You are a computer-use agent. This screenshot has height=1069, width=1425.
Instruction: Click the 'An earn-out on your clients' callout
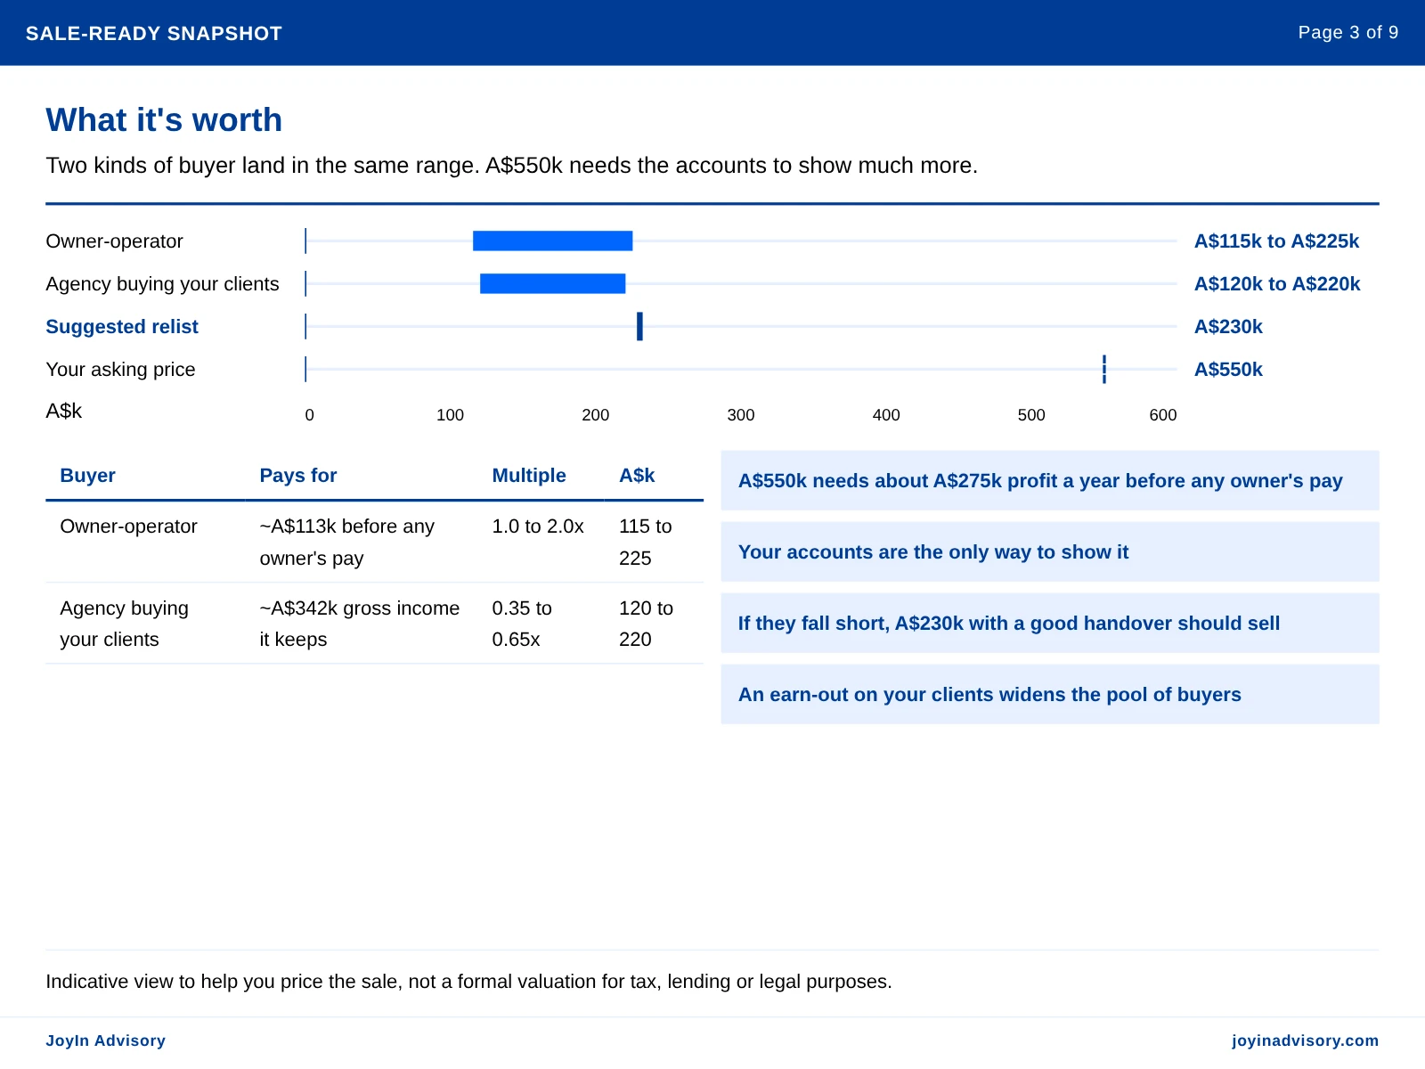(x=1050, y=695)
